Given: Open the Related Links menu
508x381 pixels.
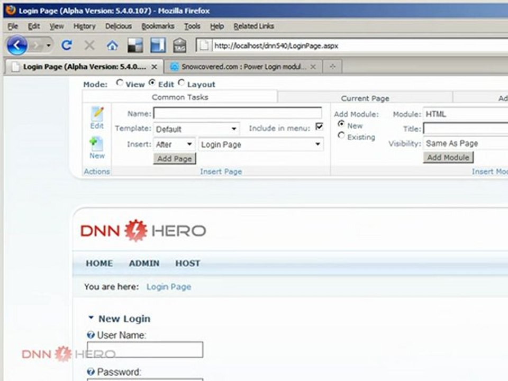Looking at the screenshot, I should tap(253, 26).
